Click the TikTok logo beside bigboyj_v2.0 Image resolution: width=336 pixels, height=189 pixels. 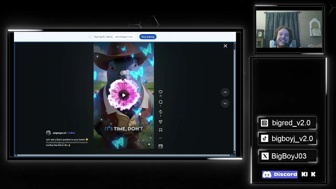click(x=264, y=139)
